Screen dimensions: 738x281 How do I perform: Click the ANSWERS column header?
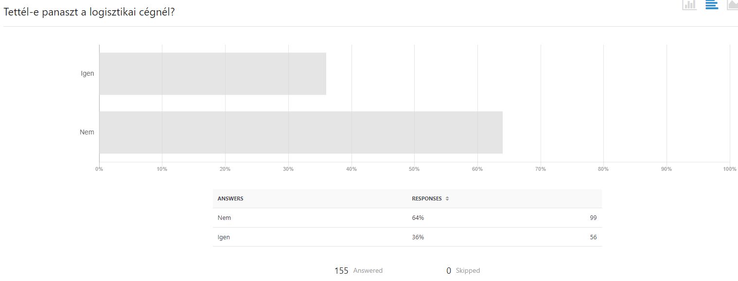tap(230, 198)
